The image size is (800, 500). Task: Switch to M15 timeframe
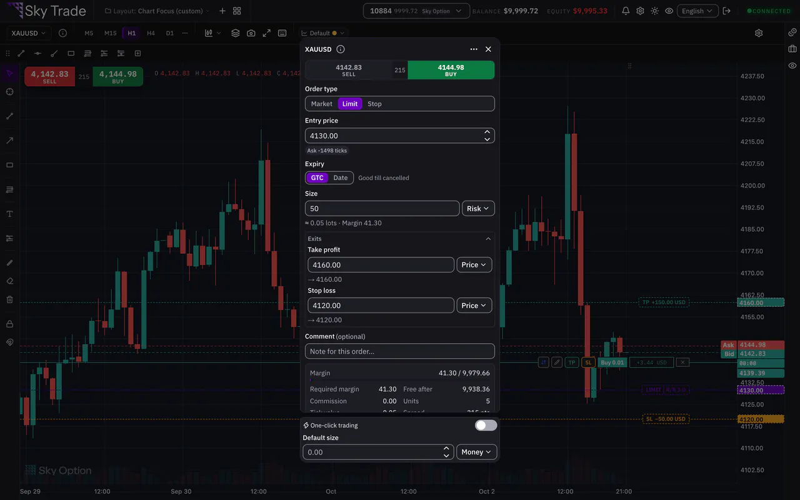click(x=111, y=33)
